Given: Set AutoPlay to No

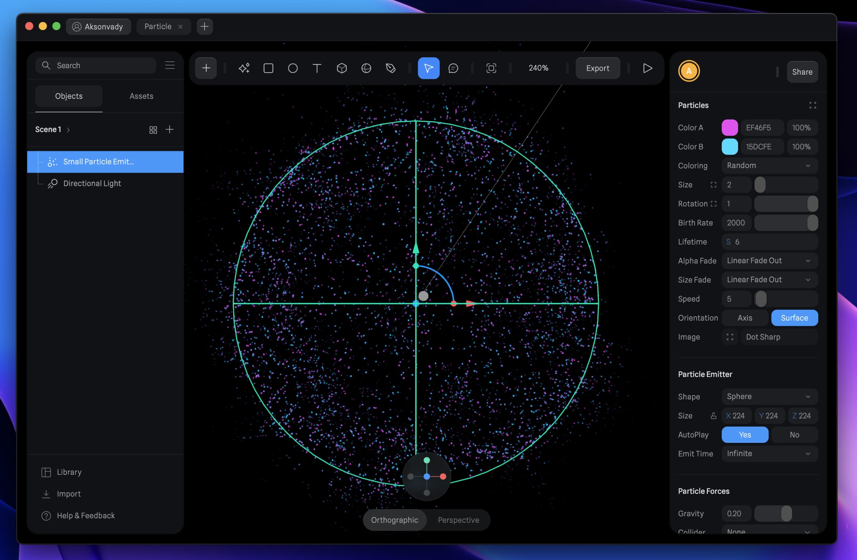Looking at the screenshot, I should click(795, 435).
